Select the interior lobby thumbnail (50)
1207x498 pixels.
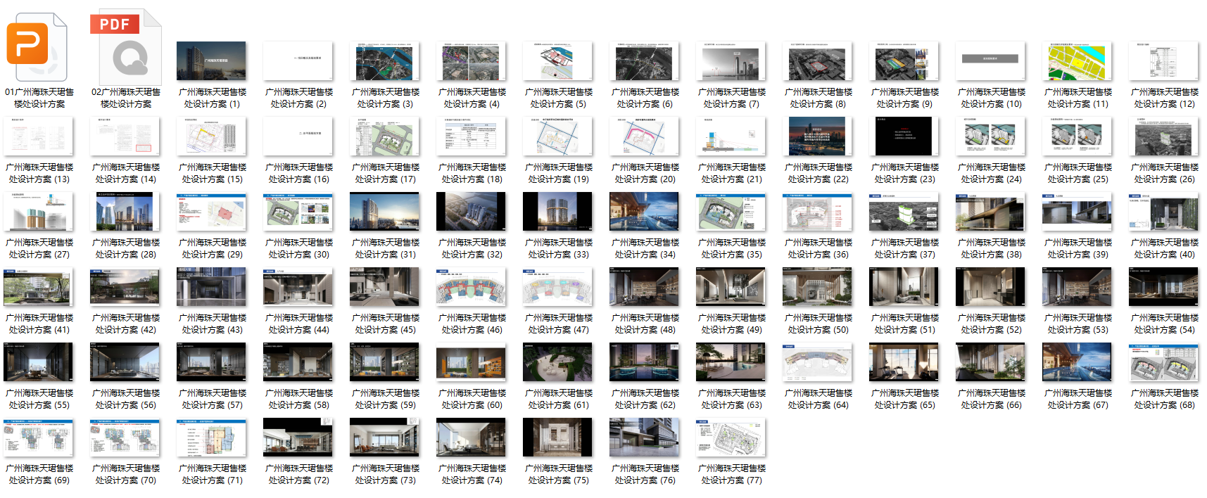tap(818, 287)
